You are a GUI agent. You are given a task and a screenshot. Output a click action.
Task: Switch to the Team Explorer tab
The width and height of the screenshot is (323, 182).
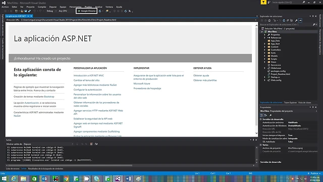[291, 103]
